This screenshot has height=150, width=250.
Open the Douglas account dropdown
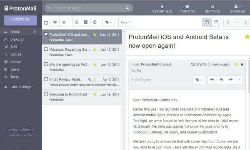(x=237, y=9)
